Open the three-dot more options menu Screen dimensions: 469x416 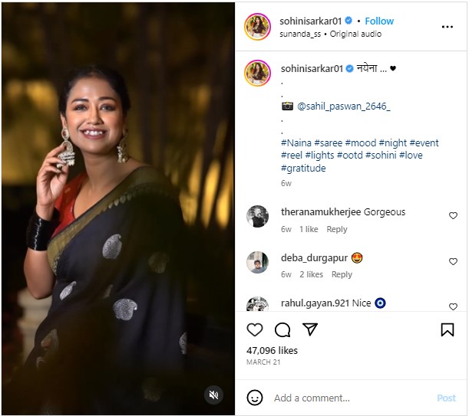(x=448, y=27)
